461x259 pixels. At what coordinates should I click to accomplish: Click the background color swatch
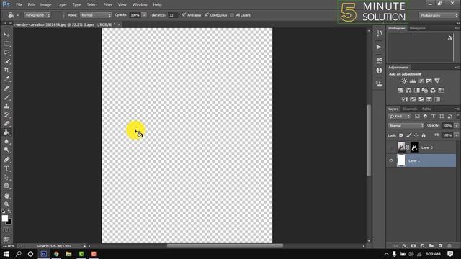tap(9, 222)
